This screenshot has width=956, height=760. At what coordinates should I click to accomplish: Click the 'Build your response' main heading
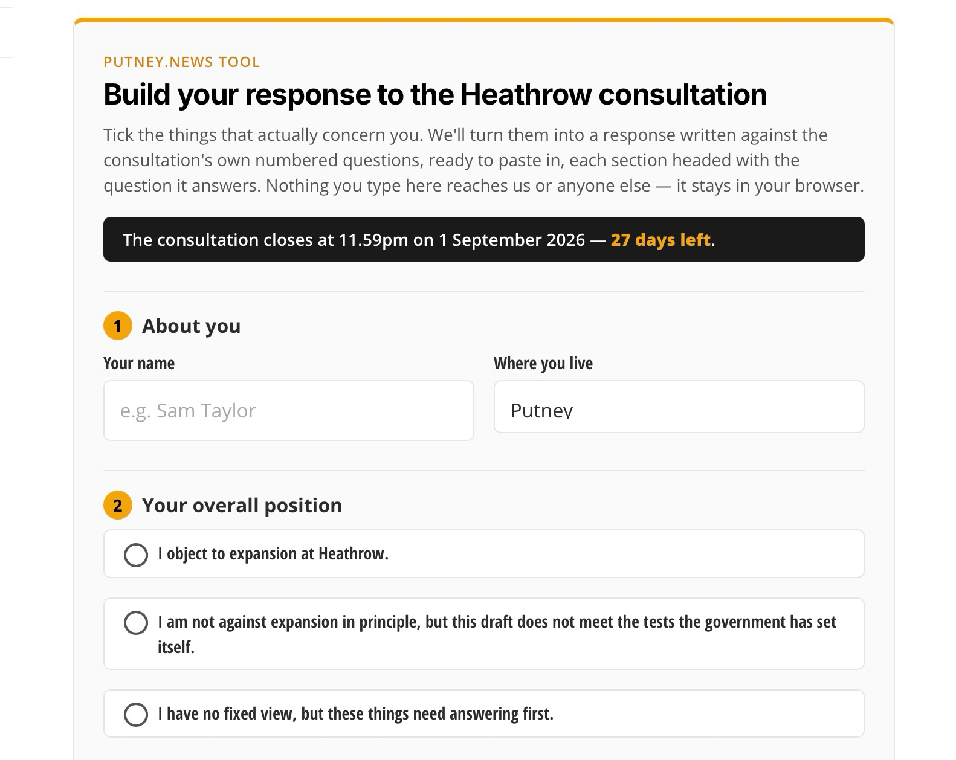pyautogui.click(x=435, y=94)
